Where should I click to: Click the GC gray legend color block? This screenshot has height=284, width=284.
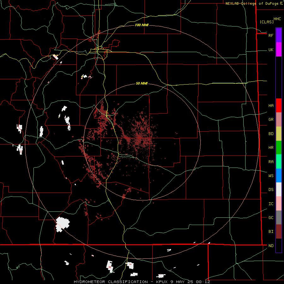click(279, 217)
